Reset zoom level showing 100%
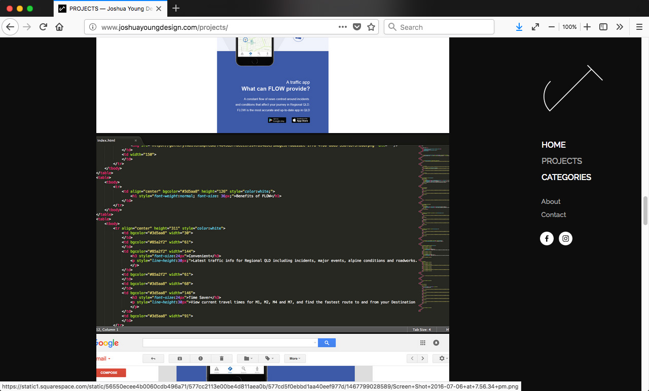This screenshot has height=391, width=649. coord(569,27)
